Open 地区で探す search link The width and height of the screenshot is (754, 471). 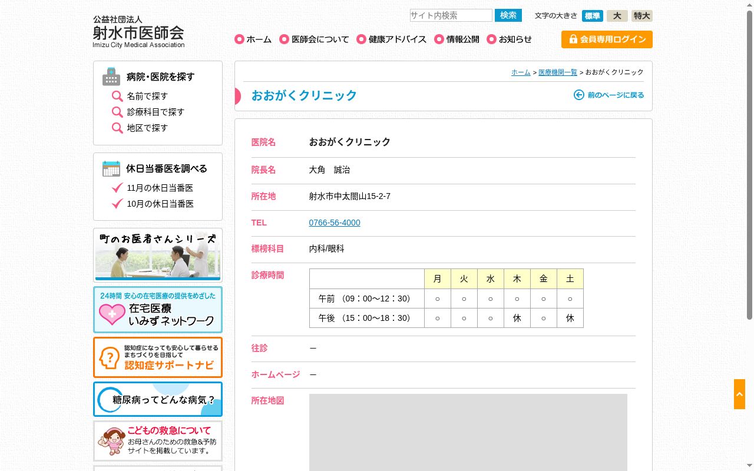[x=147, y=128]
